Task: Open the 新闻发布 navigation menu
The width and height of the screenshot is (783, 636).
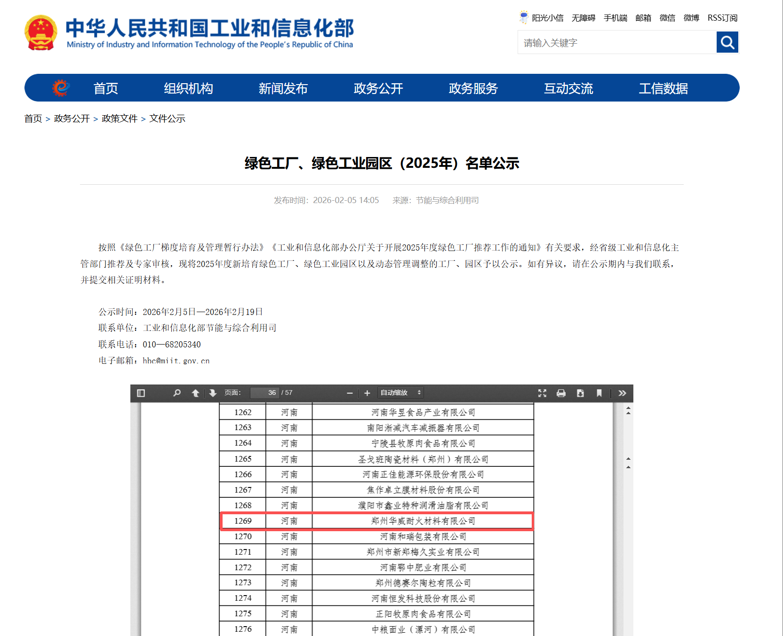Action: coord(283,88)
